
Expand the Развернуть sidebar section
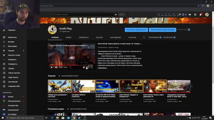pyautogui.click(x=12, y=60)
